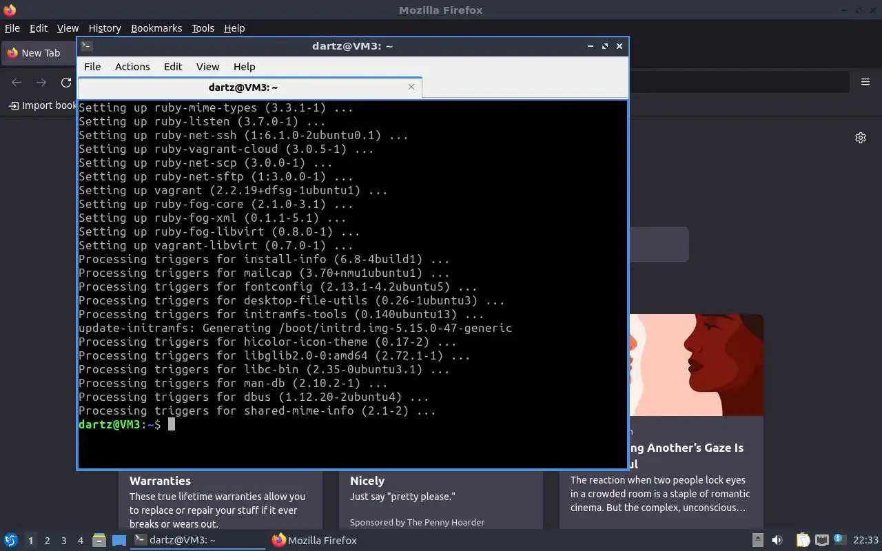The width and height of the screenshot is (882, 551).
Task: Open the terminal File menu
Action: [92, 67]
